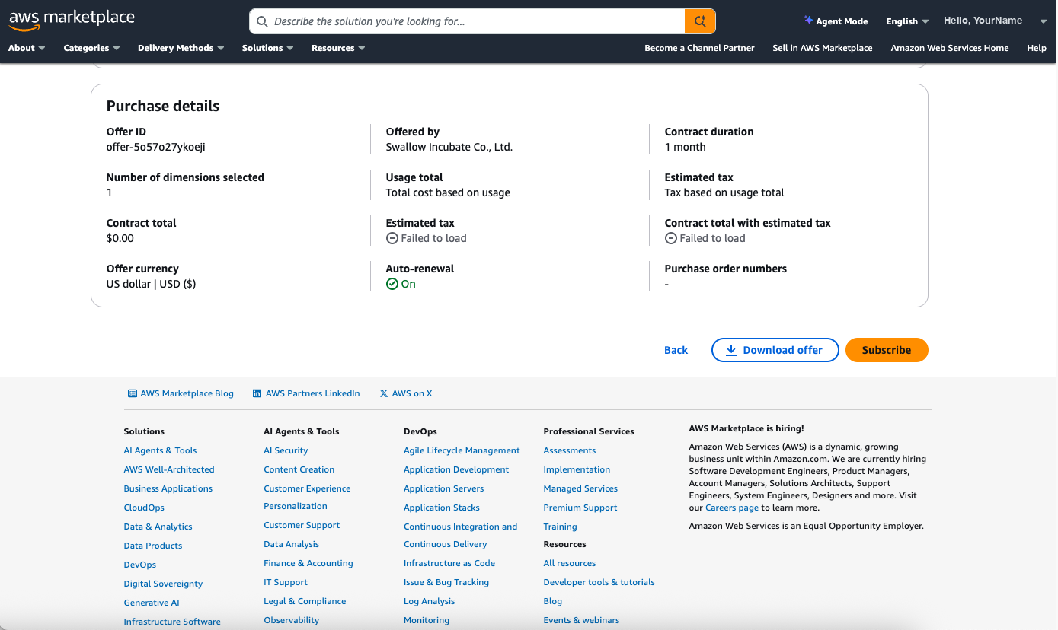Click the failed-to-load icon under Estimated tax

tap(392, 238)
